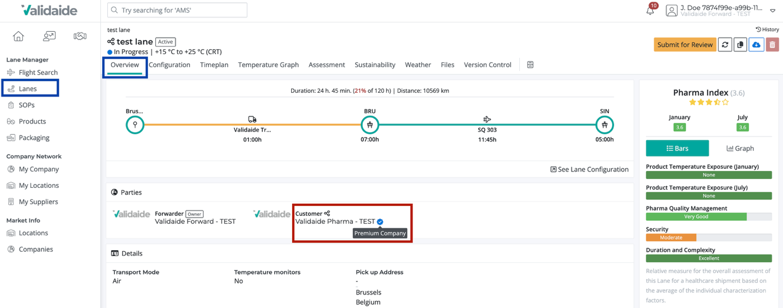Switch to the Graph view toggle
Screen dimensions: 783x308
740,149
